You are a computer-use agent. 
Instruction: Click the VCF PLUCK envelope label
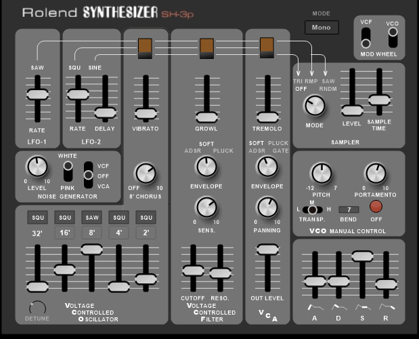click(223, 151)
